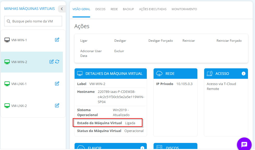Edit the VM-LNX-1 label
This screenshot has width=255, height=150.
[57, 84]
